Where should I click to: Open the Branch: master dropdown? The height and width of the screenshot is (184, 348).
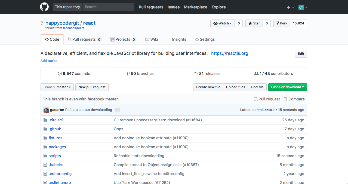tap(57, 87)
